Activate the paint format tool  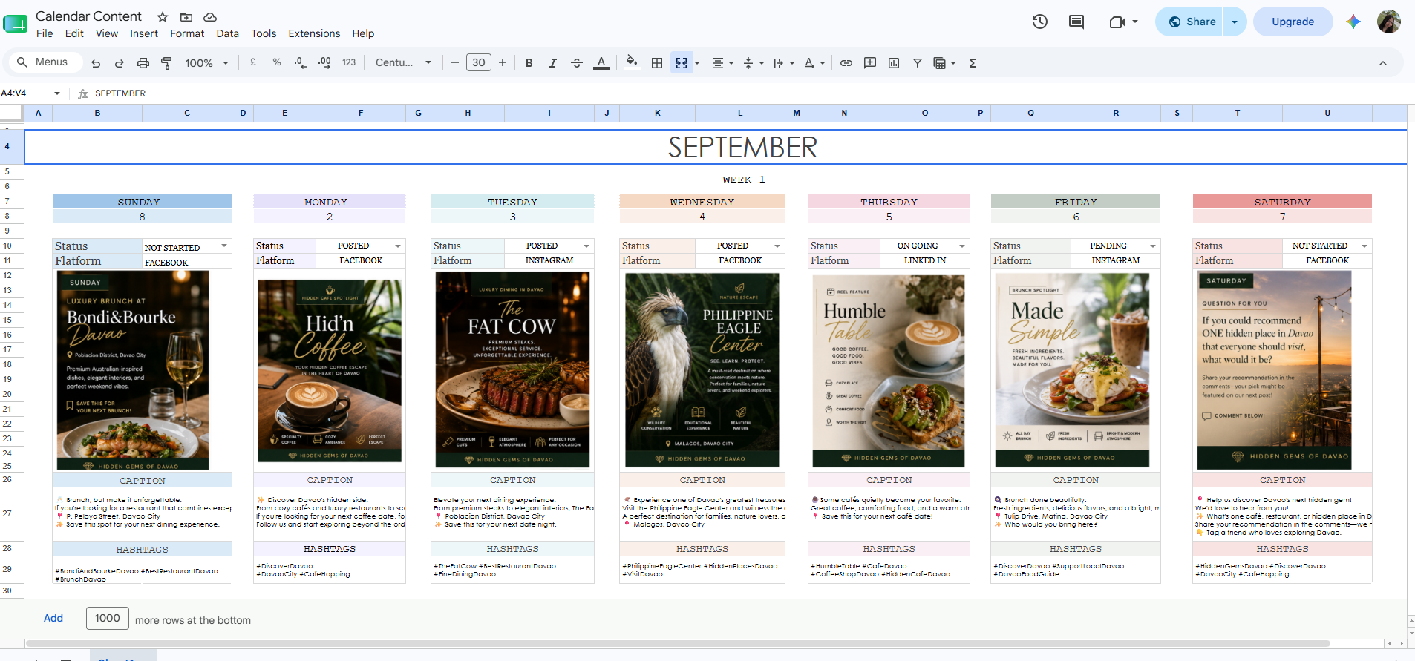pos(166,63)
